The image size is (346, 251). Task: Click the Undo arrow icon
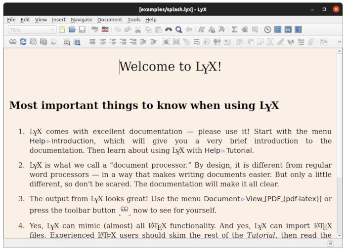tap(118, 30)
